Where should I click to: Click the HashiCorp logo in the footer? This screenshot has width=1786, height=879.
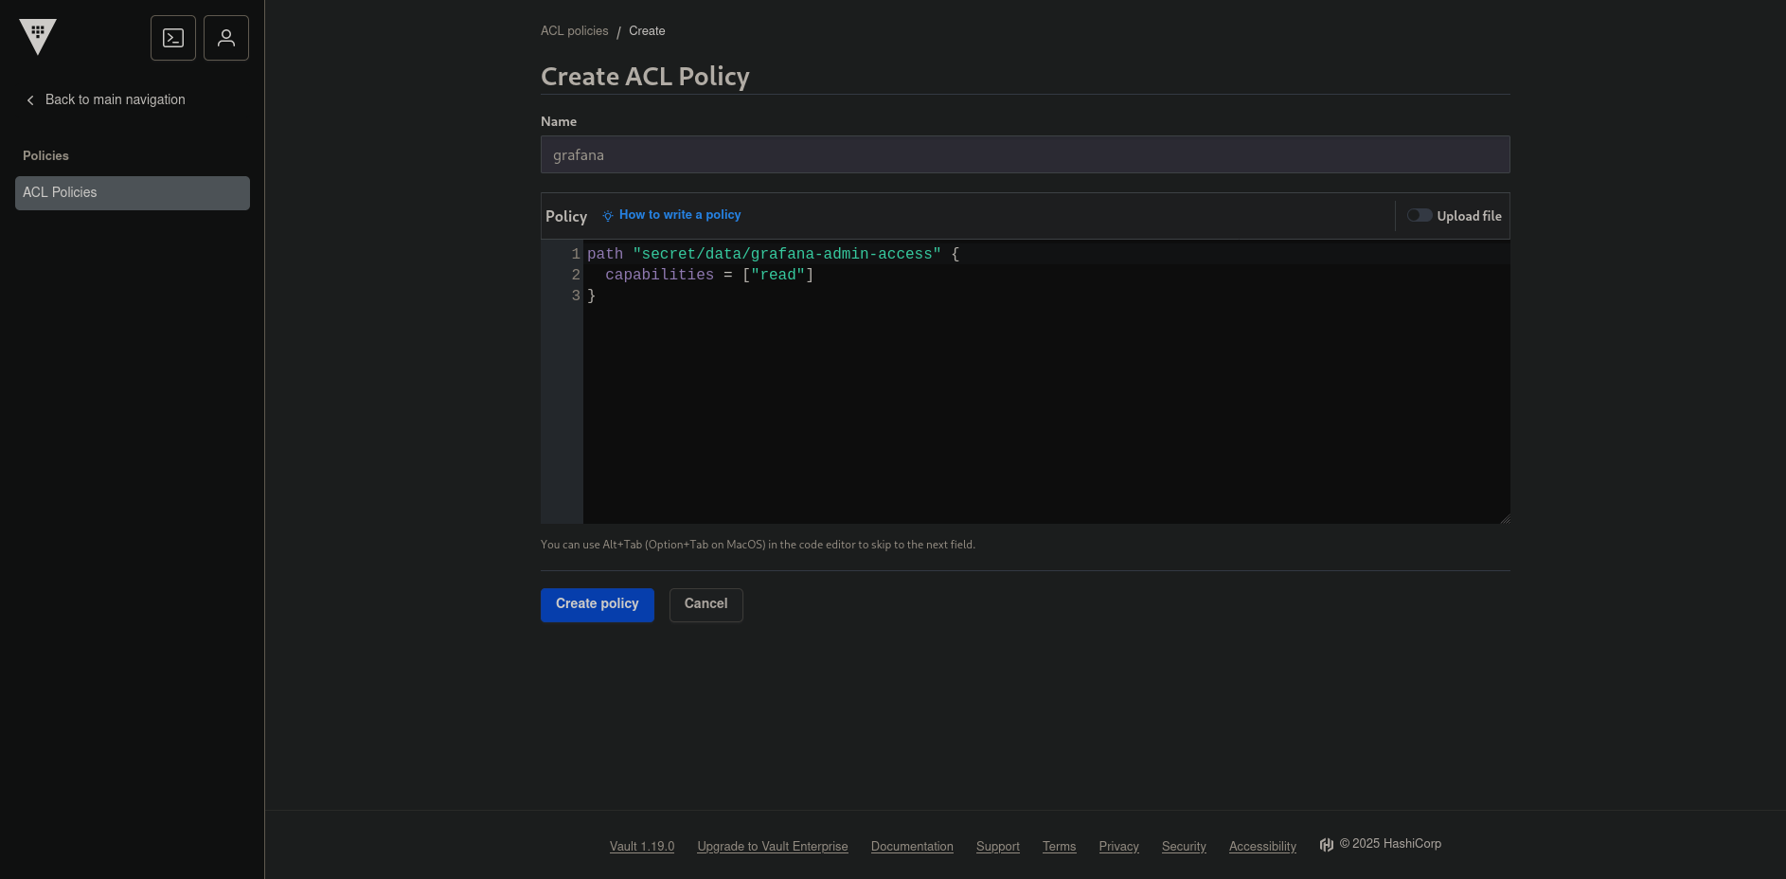point(1326,844)
